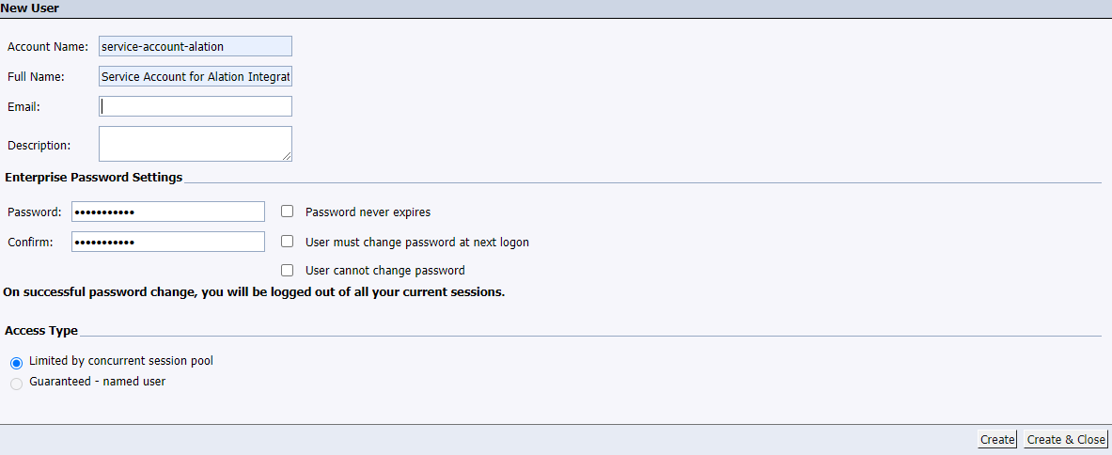Image resolution: width=1112 pixels, height=455 pixels.
Task: Select Limited by concurrent session pool radio
Action: (x=17, y=363)
